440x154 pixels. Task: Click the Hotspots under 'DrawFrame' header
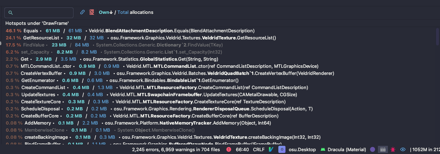coord(37,23)
